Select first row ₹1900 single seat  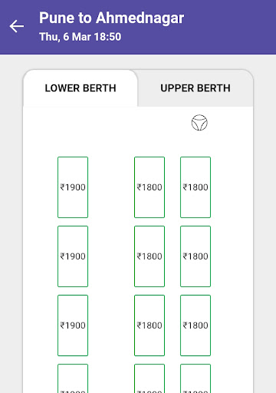coord(73,187)
